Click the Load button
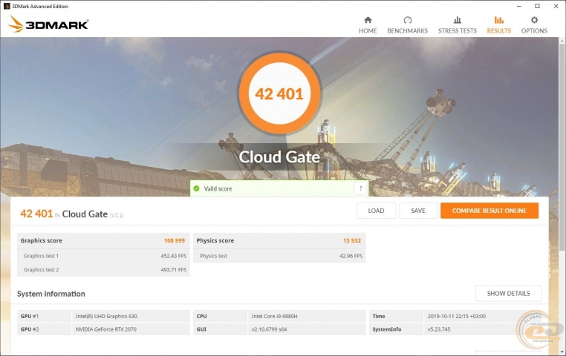This screenshot has width=566, height=356. pyautogui.click(x=376, y=211)
